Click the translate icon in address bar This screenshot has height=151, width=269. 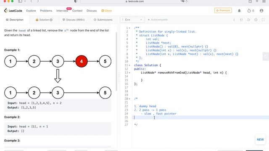point(182,1)
